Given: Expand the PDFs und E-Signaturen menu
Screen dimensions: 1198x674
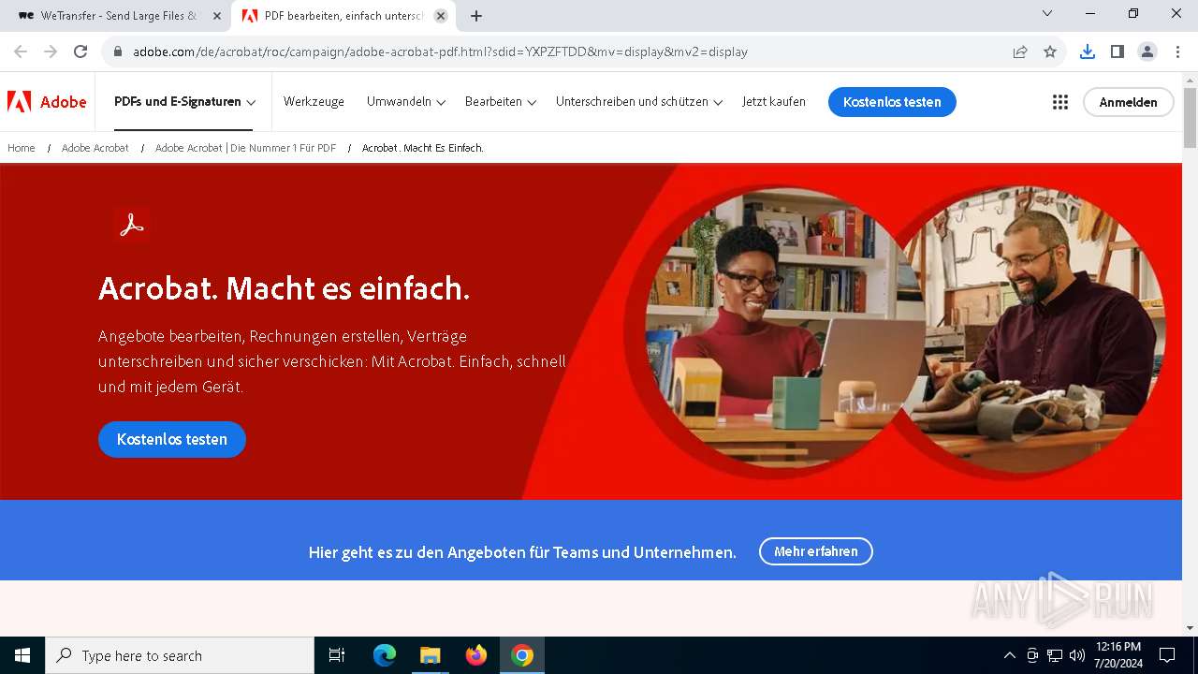Looking at the screenshot, I should (184, 102).
